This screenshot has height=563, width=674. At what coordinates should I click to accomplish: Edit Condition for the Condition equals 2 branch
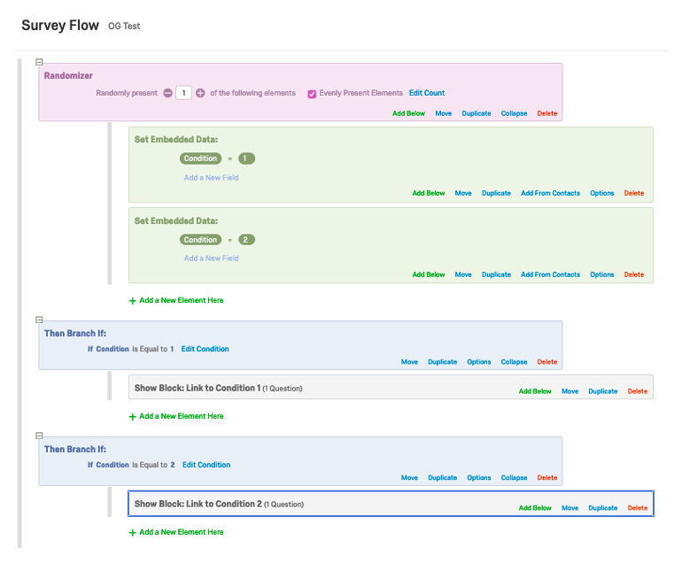(x=205, y=465)
